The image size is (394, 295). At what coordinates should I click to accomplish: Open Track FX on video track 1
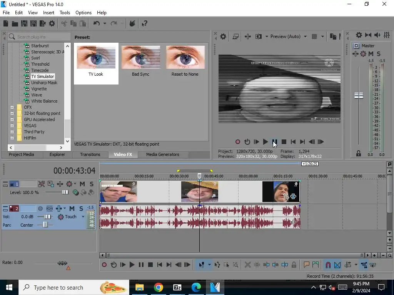[60, 184]
